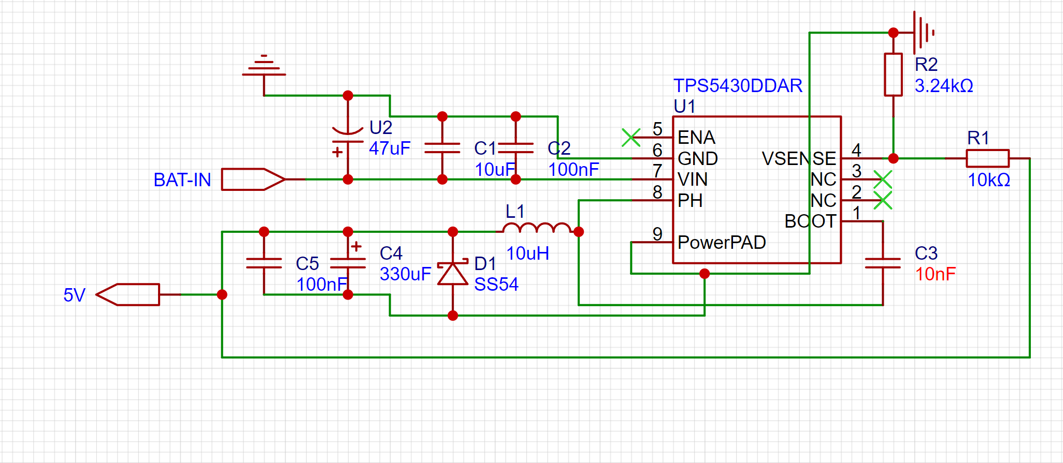Click the SS54 diode value label
Screen dimensions: 1063x463
[496, 285]
